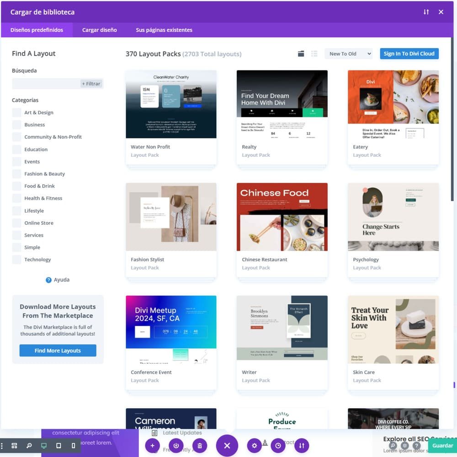The height and width of the screenshot is (457, 457).
Task: Tick the Technology category checkbox
Action: coord(16,260)
